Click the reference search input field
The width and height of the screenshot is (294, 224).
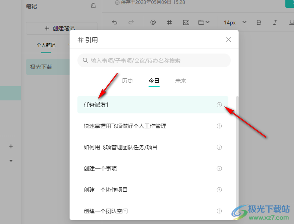[154, 61]
